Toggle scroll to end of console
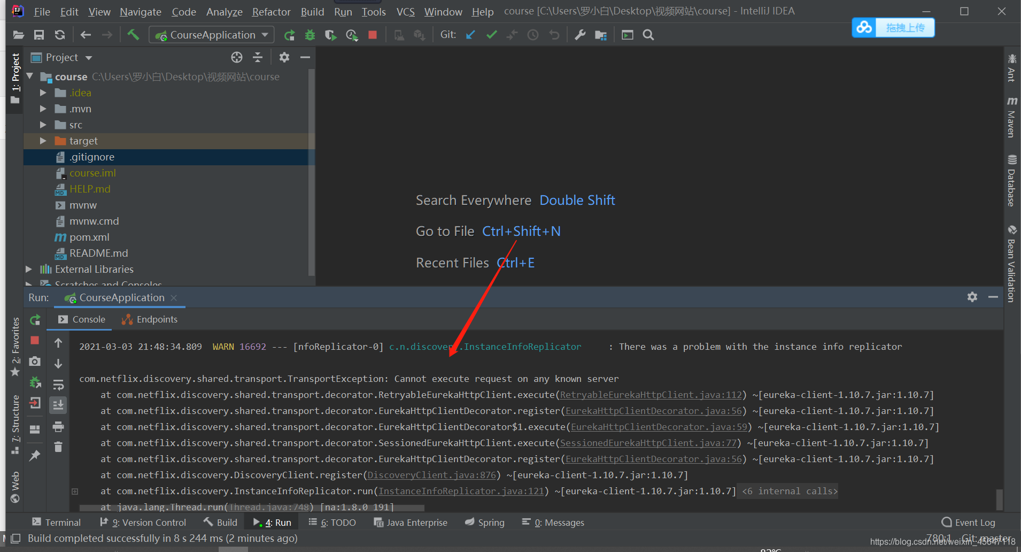 [x=58, y=405]
